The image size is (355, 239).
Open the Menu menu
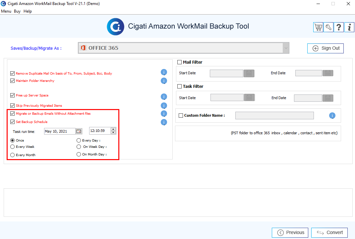(6, 11)
